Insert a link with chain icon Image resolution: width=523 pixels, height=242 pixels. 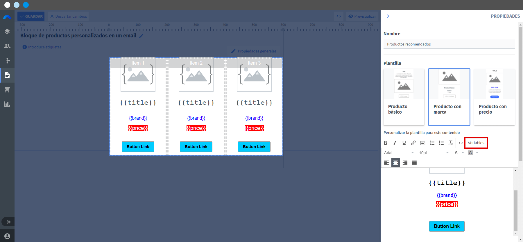(x=413, y=143)
